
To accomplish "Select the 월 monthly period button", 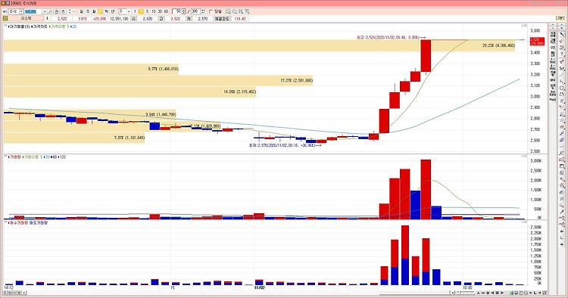I will (93, 11).
